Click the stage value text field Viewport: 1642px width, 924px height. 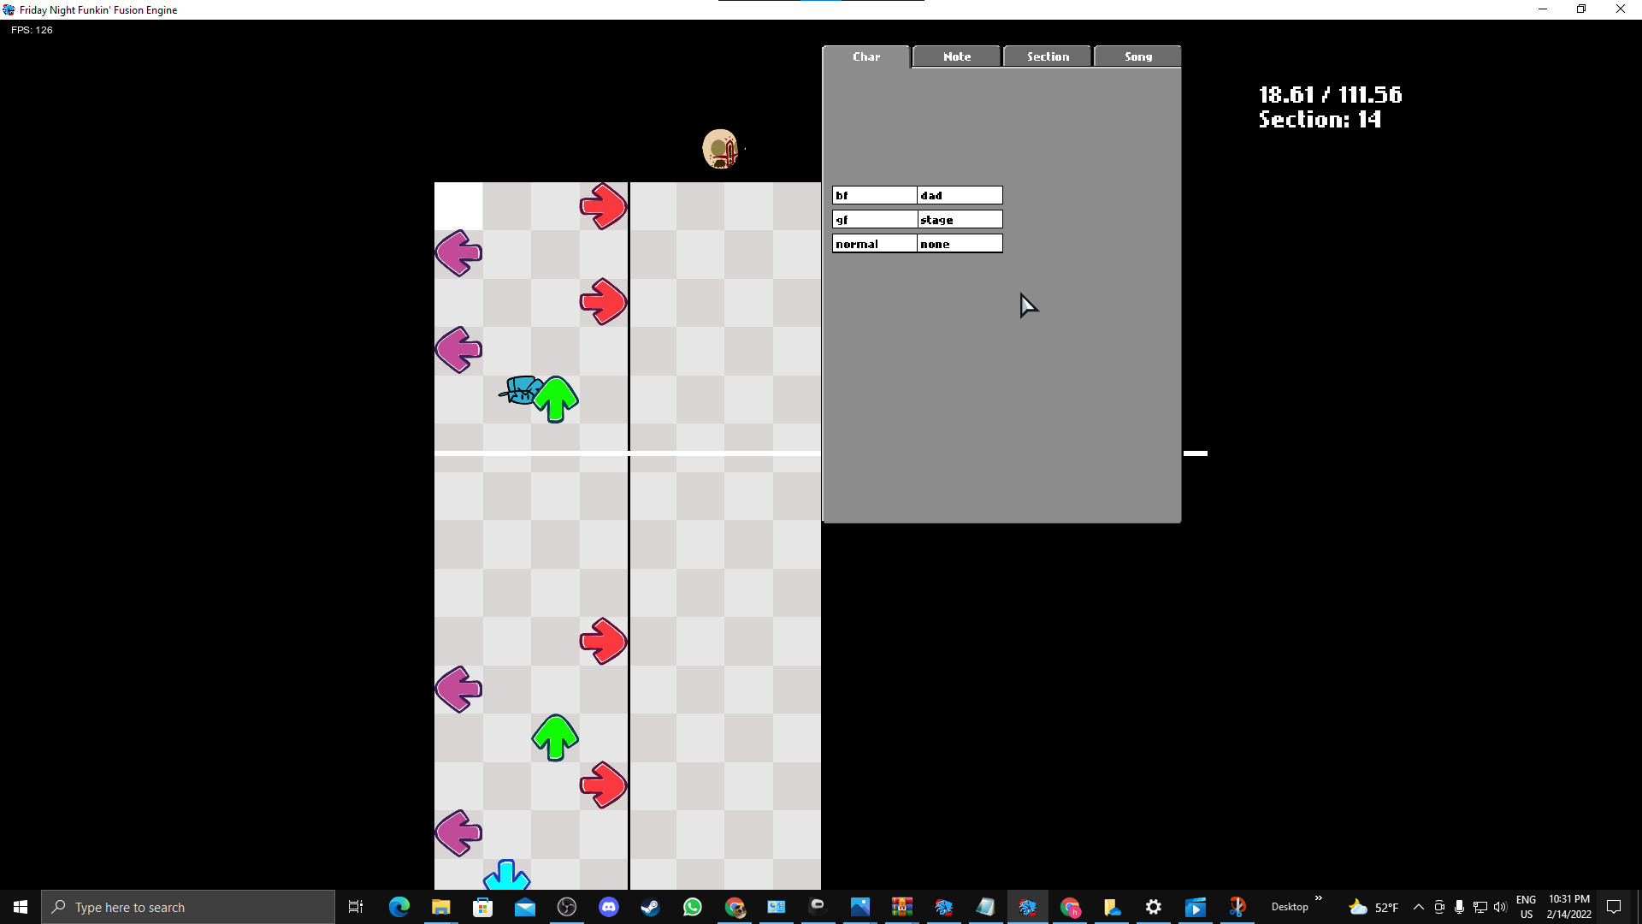[x=958, y=219]
